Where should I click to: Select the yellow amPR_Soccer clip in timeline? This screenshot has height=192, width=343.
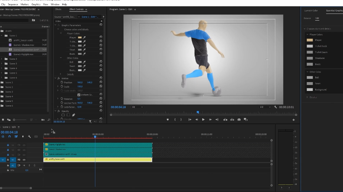[98, 160]
